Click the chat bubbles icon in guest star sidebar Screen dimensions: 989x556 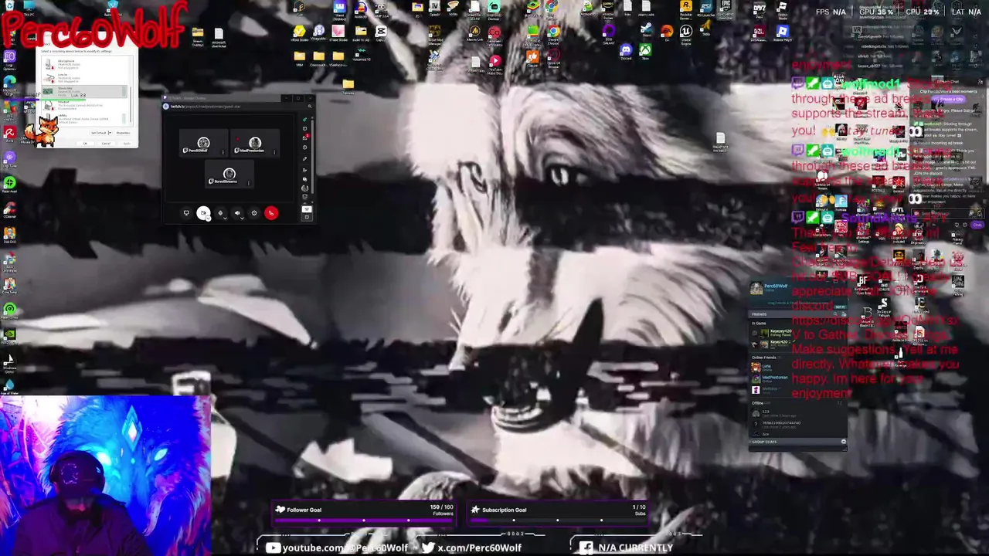[x=304, y=179]
